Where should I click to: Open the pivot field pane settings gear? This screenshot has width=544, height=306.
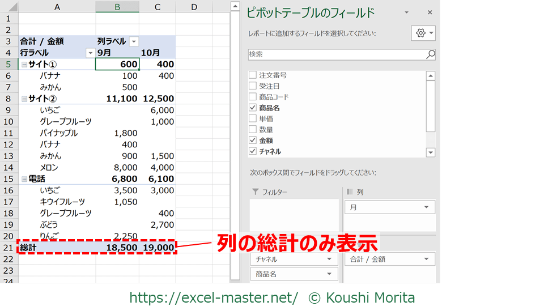[420, 33]
